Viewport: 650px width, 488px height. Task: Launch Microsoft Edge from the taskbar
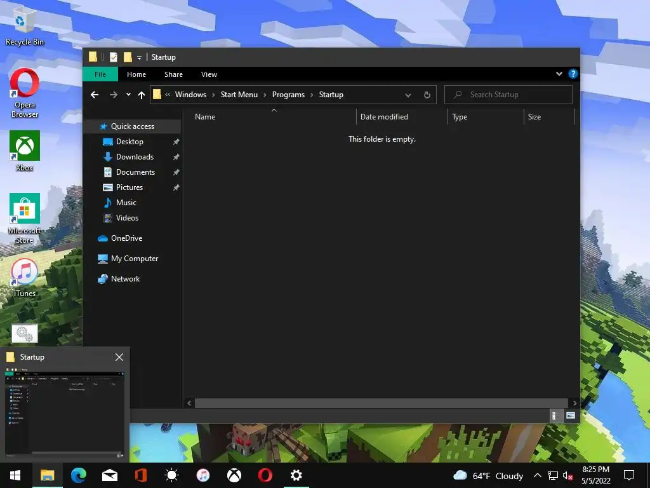click(x=78, y=475)
